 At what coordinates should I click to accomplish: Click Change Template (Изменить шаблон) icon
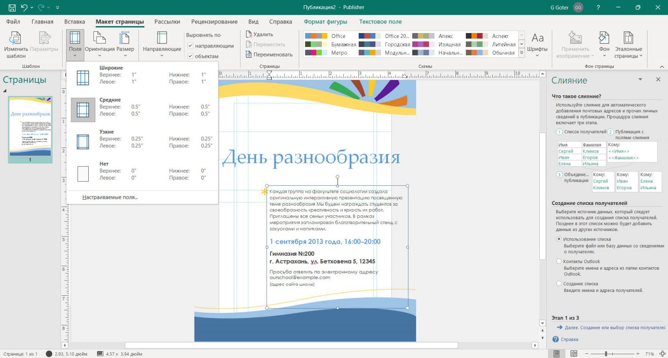(16, 44)
